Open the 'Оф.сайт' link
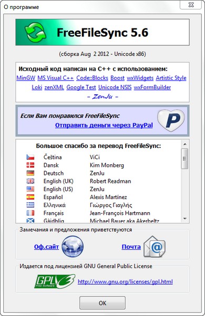Viewport: 205px width, 316px height. [x=46, y=246]
